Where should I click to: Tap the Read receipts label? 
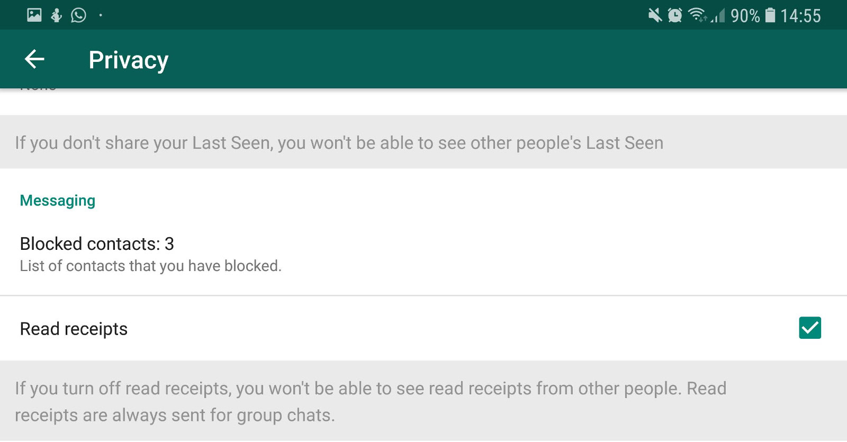[x=74, y=329]
